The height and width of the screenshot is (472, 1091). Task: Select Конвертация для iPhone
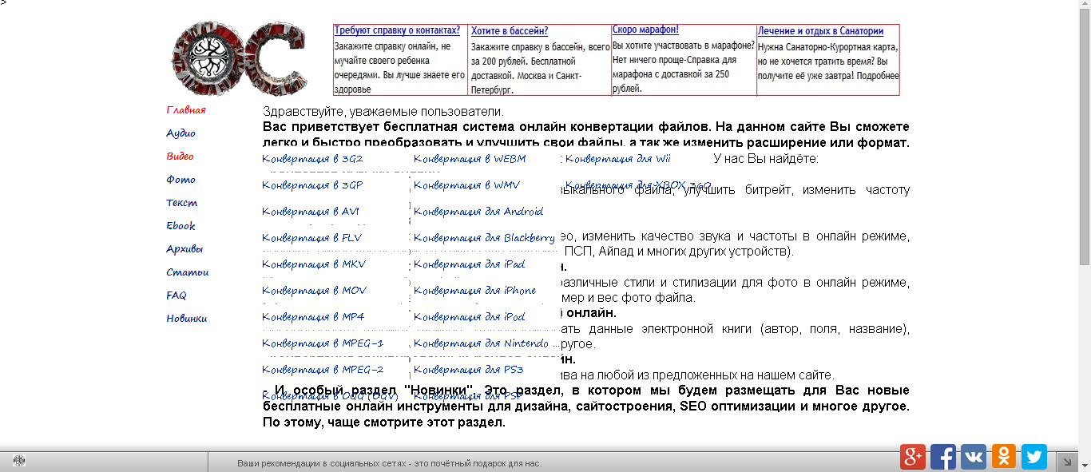coord(474,291)
